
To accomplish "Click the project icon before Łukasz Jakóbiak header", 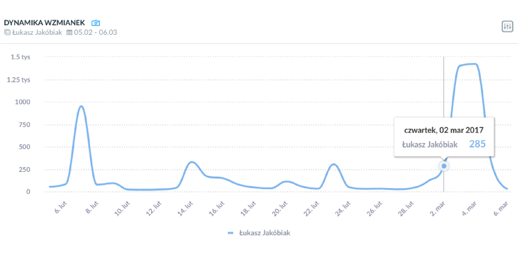I will pyautogui.click(x=7, y=32).
